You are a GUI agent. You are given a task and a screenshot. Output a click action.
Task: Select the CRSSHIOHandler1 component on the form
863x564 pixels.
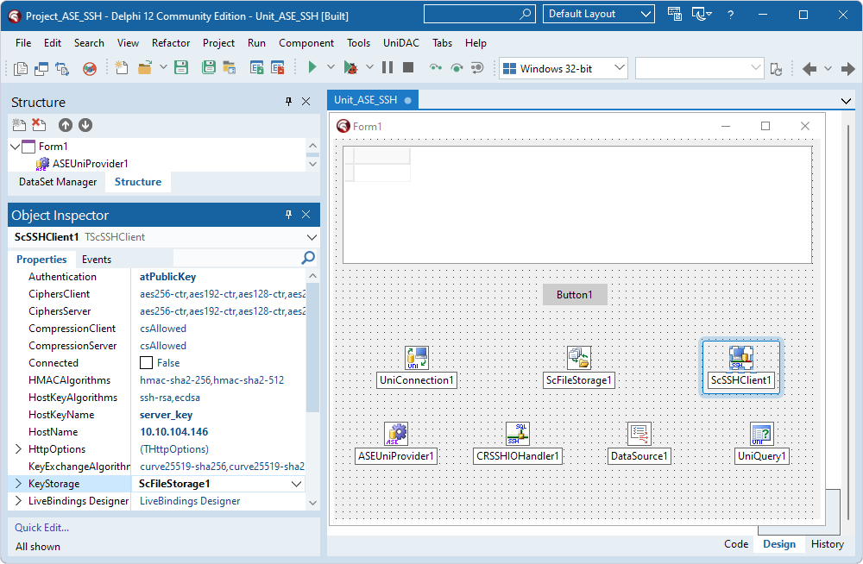click(517, 433)
